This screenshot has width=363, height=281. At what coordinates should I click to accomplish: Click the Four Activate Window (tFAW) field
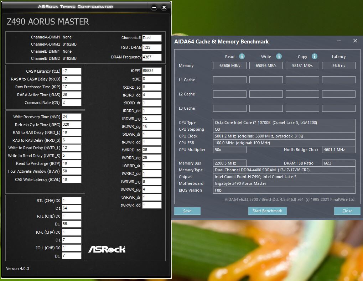[72, 171]
